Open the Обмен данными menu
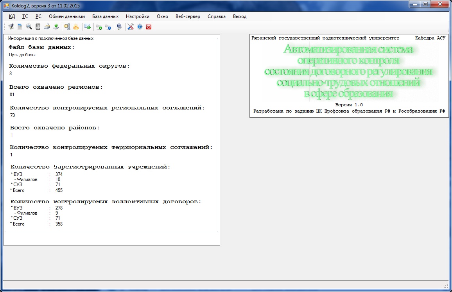 pos(67,16)
